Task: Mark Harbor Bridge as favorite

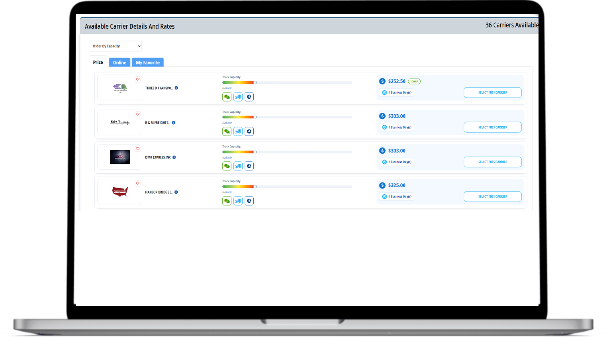Action: [137, 183]
